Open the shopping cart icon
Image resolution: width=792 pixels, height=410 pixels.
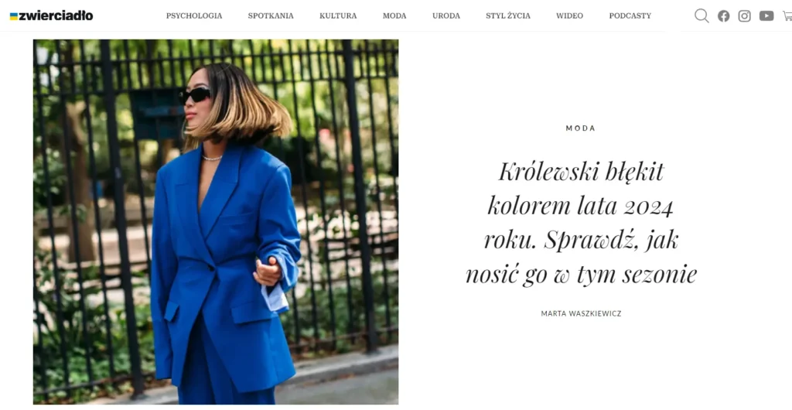pos(787,16)
